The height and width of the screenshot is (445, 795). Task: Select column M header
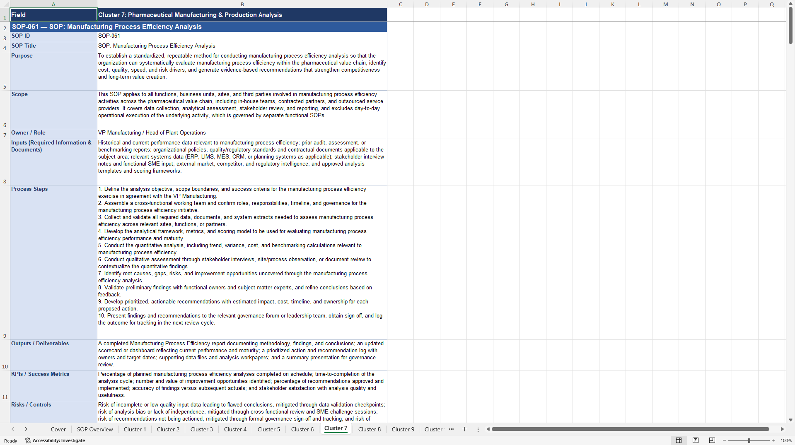tap(665, 4)
